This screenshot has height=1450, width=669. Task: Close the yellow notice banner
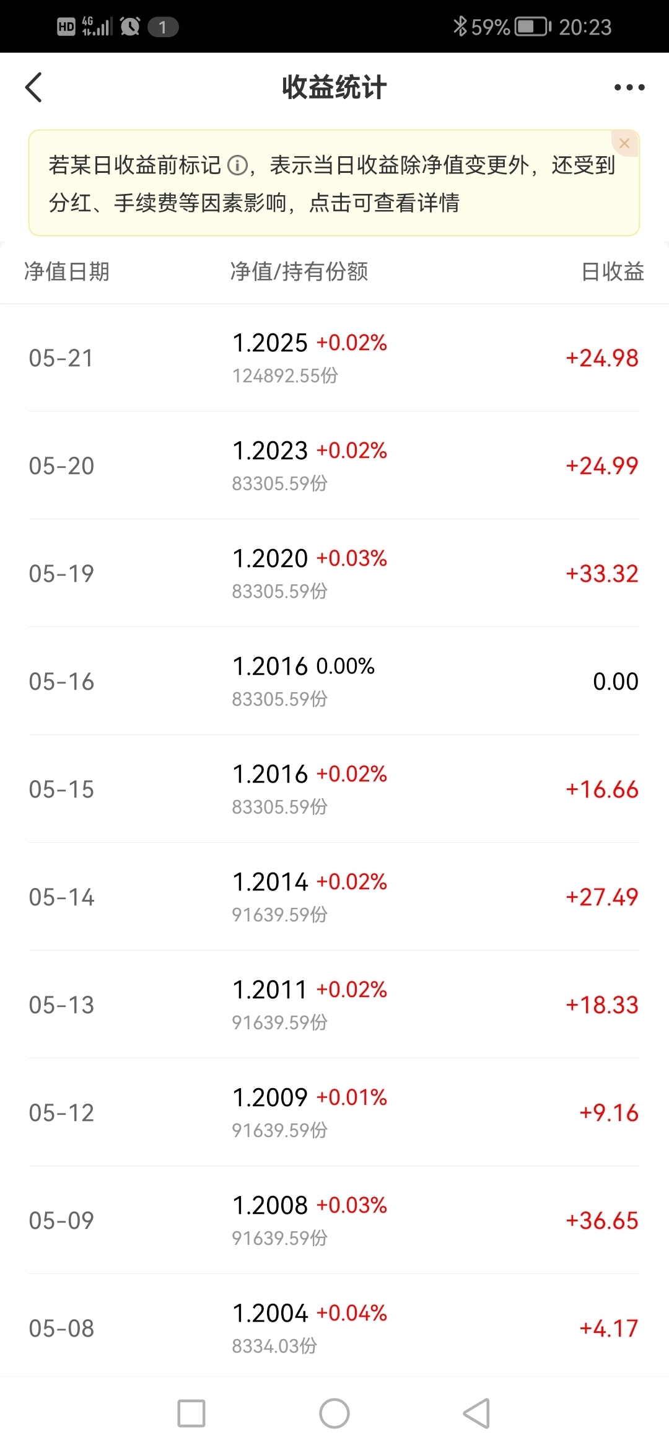click(624, 143)
